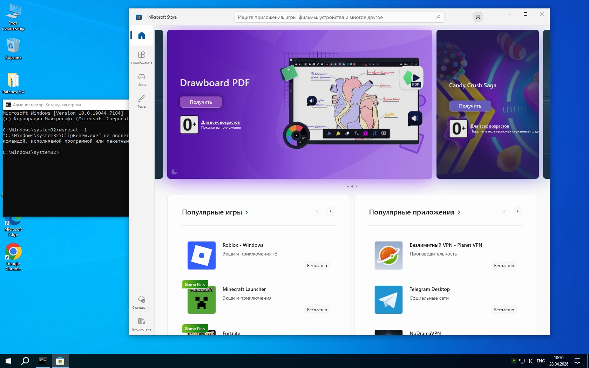Expand Популярные игры section via chevron
Image resolution: width=589 pixels, height=368 pixels.
pos(247,212)
